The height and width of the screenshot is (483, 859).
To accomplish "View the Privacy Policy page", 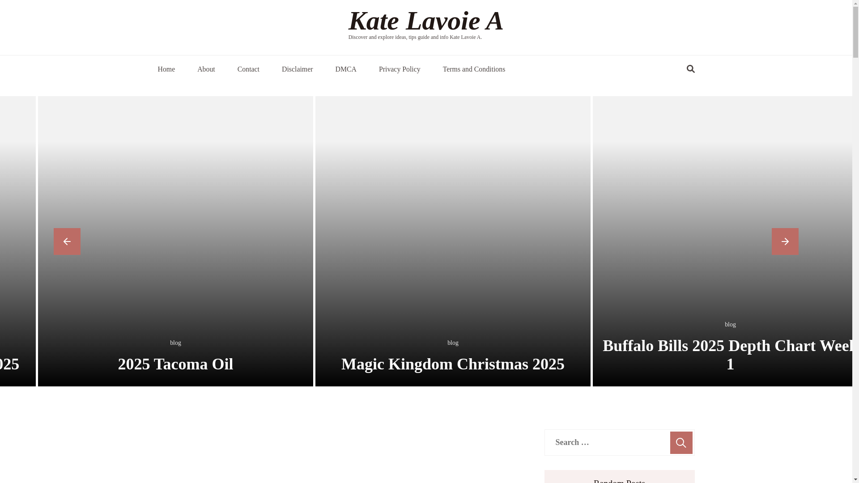I will [400, 69].
